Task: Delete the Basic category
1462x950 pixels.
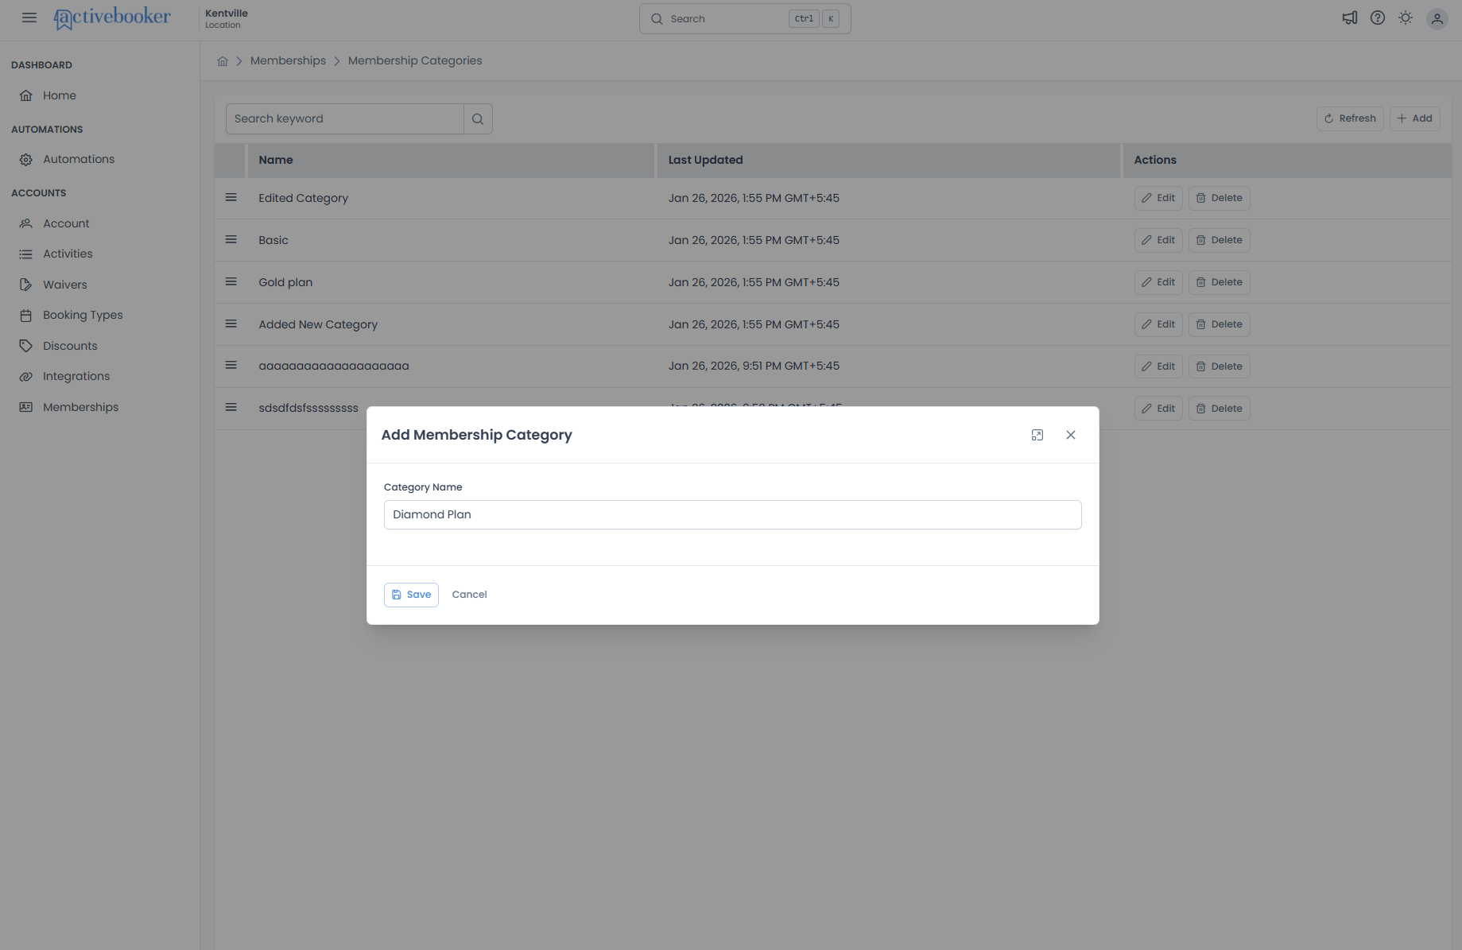Action: [1219, 240]
